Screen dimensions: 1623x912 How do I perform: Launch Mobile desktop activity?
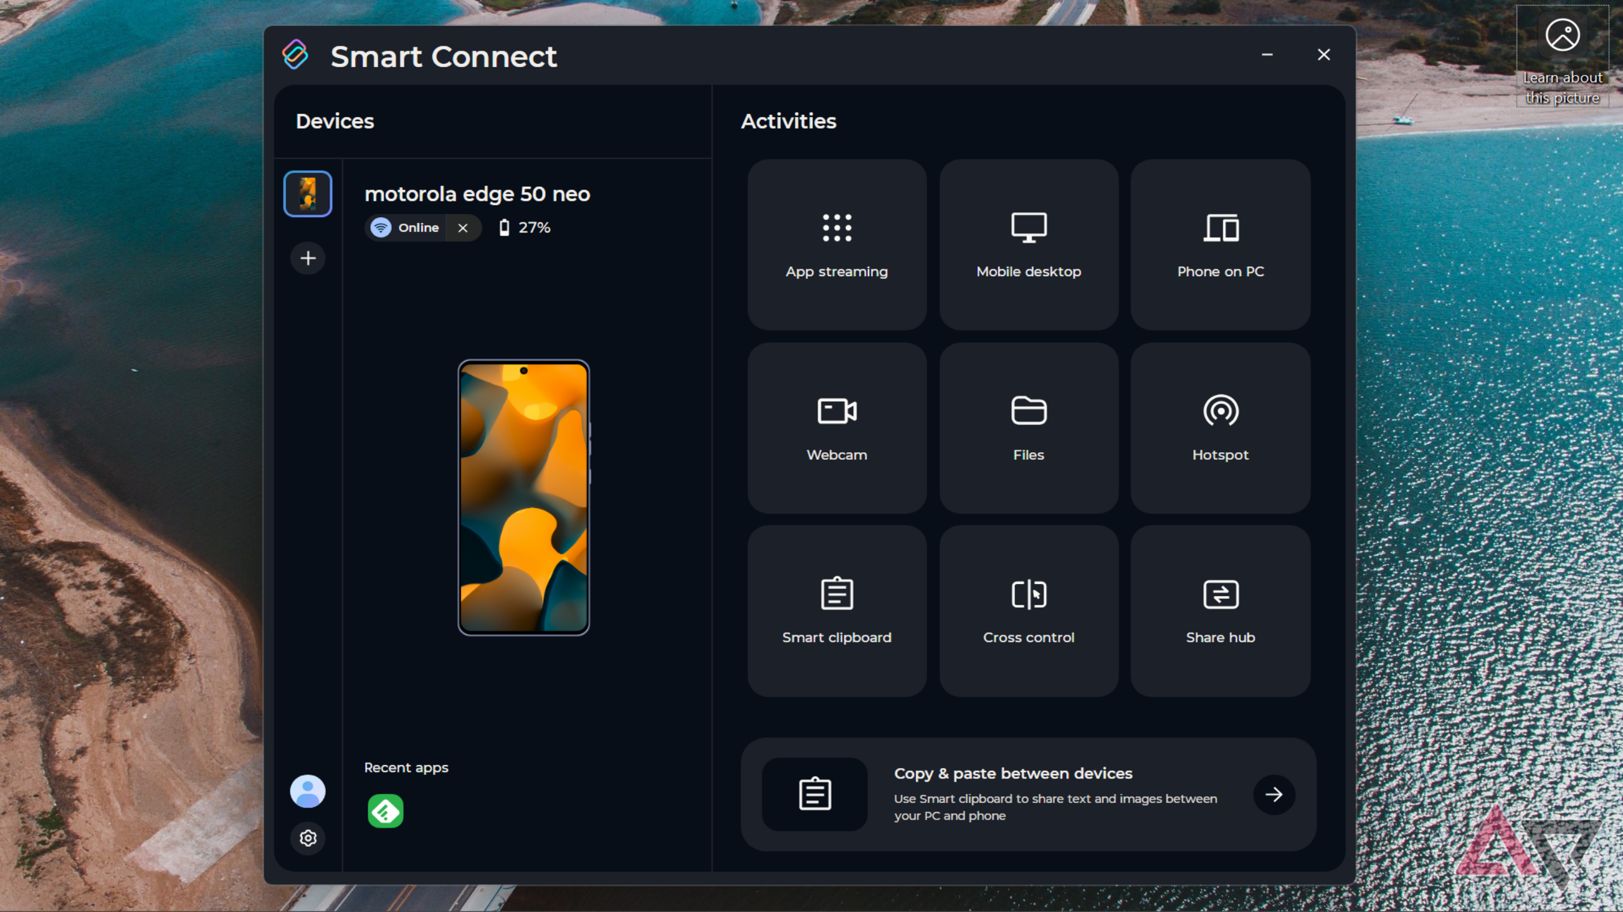(x=1028, y=244)
